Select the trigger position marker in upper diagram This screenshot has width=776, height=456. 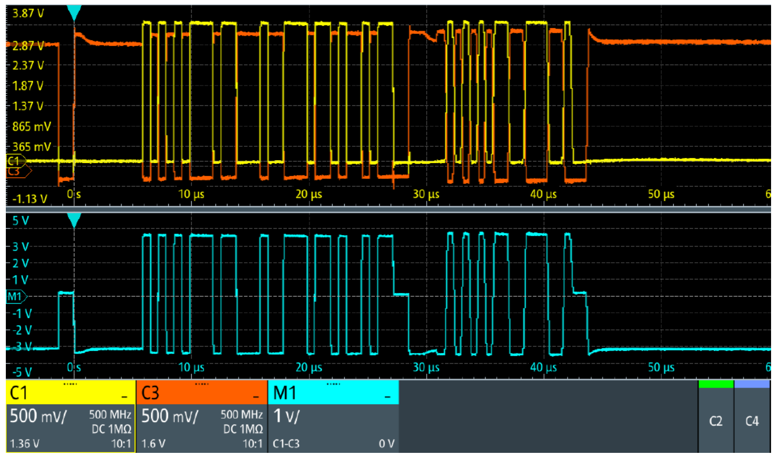74,13
